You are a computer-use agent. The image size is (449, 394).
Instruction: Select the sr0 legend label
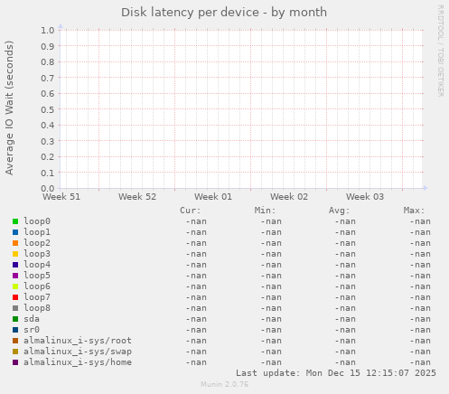pos(32,330)
